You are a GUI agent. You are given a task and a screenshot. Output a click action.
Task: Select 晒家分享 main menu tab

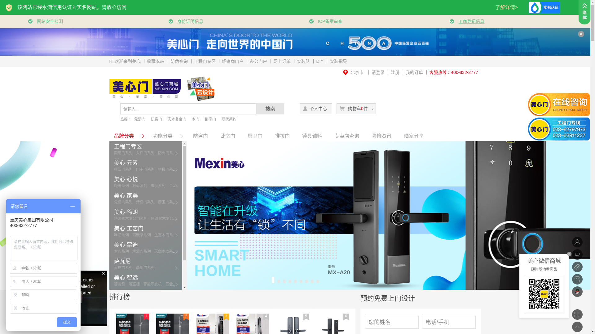click(x=414, y=136)
